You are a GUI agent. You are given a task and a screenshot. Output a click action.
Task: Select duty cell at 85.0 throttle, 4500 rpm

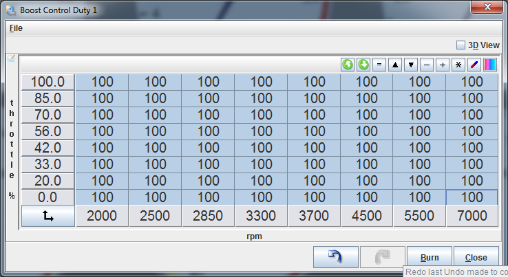367,98
